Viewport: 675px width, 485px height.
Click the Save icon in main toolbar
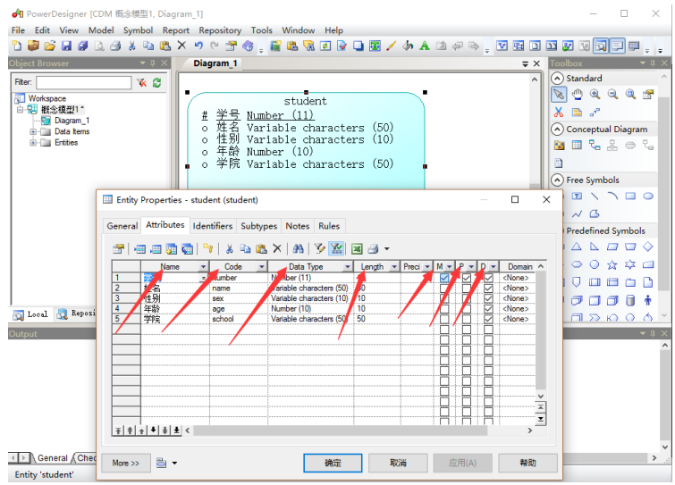click(66, 46)
